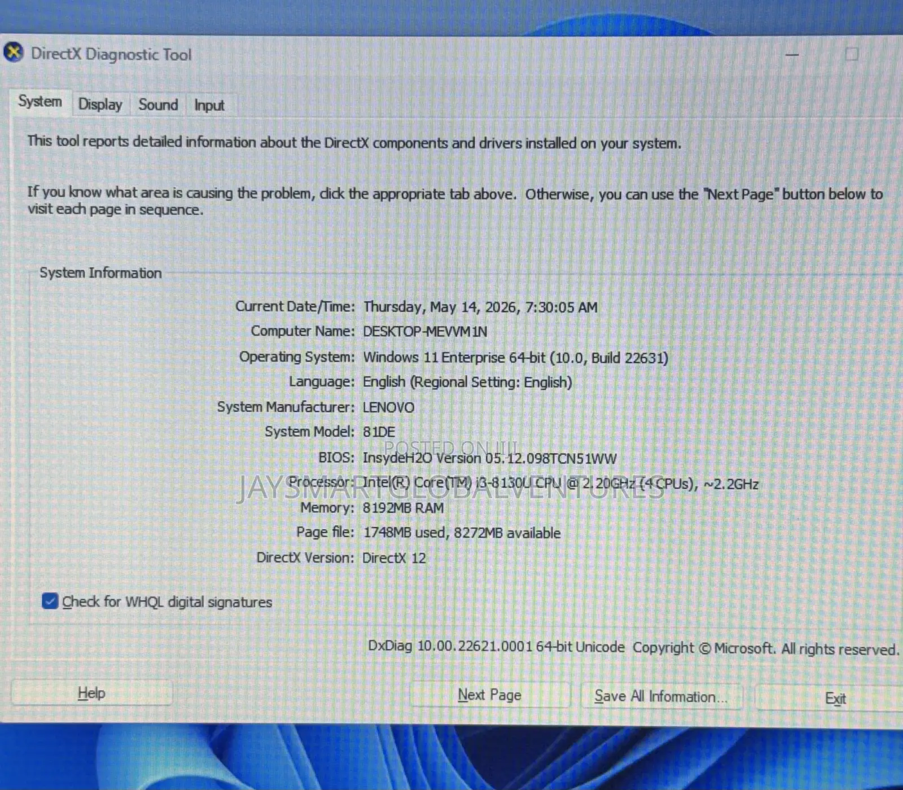Switch to the Display tab
Viewport: 903px width, 790px height.
point(100,104)
